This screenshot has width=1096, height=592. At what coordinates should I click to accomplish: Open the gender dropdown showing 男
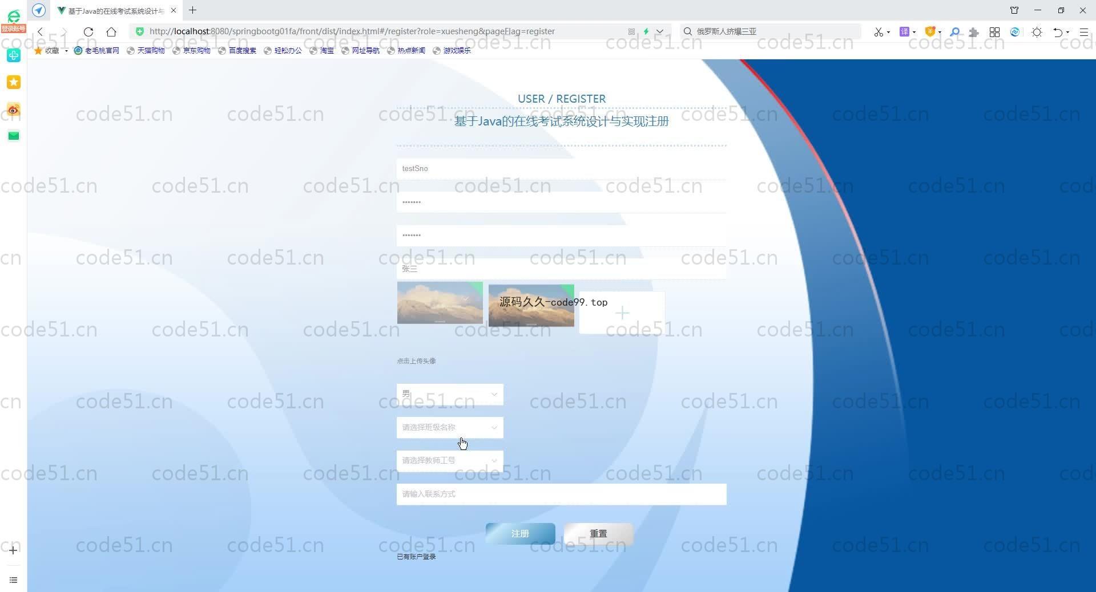[450, 394]
